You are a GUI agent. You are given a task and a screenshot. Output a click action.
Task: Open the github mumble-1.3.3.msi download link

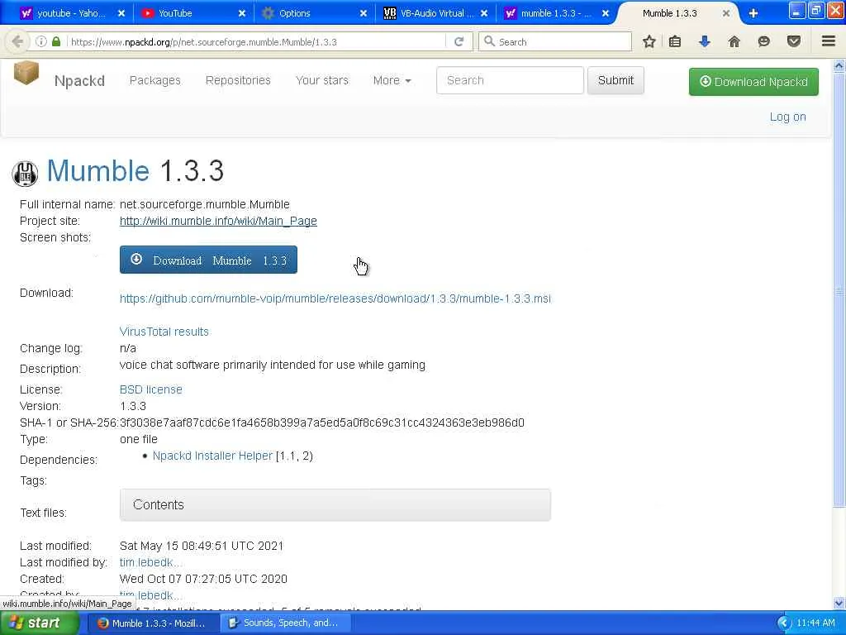(335, 298)
